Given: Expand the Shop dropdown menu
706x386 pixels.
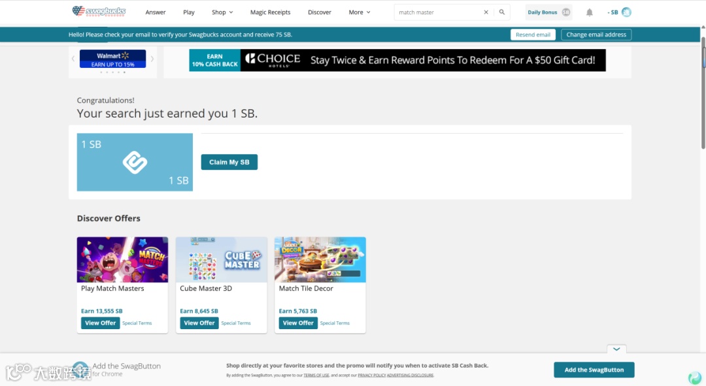Looking at the screenshot, I should (x=222, y=12).
